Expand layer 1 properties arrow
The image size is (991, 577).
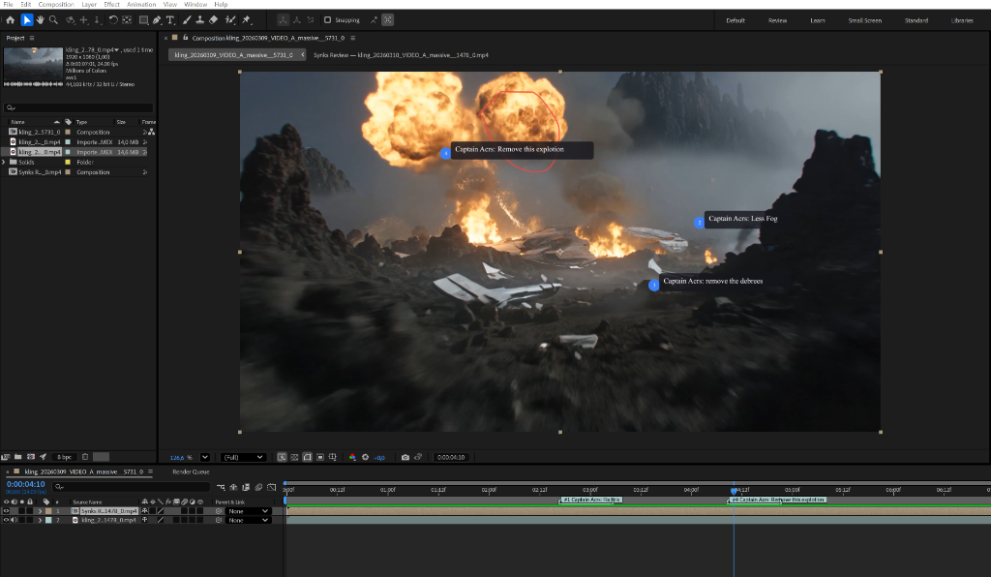[x=40, y=511]
